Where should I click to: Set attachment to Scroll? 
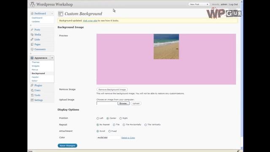(97, 131)
